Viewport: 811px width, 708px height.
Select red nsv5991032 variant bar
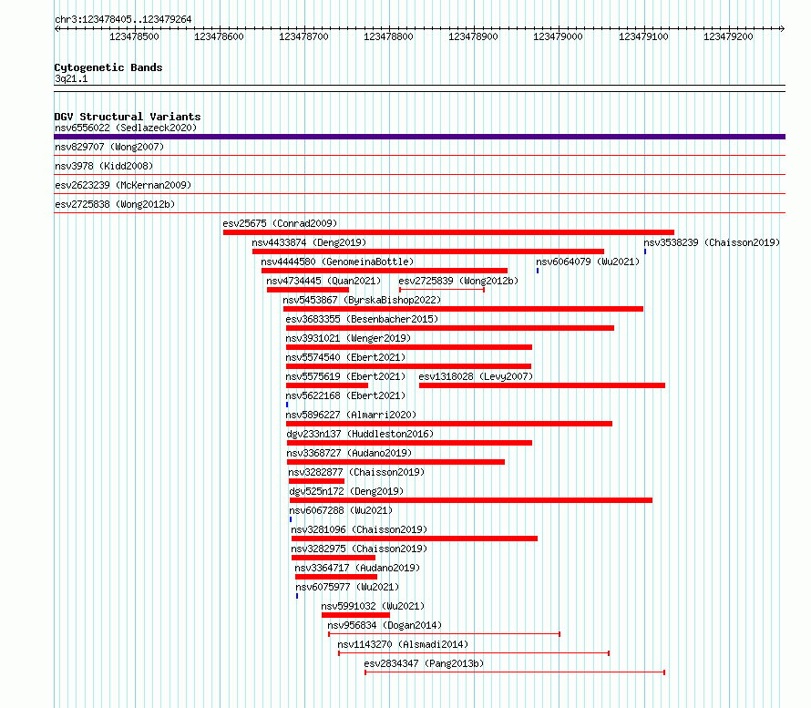(x=355, y=615)
